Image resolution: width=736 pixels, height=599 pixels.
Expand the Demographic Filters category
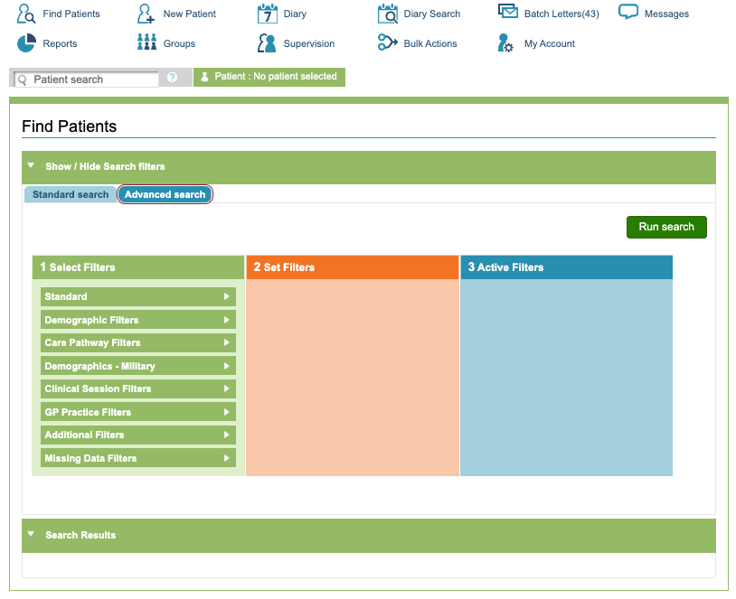pos(137,320)
